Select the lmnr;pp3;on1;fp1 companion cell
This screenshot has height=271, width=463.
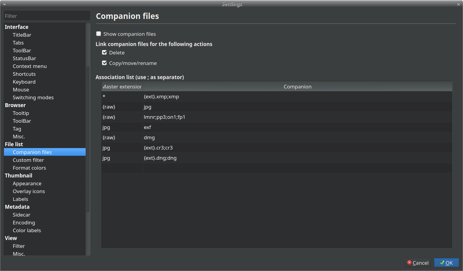click(x=165, y=117)
